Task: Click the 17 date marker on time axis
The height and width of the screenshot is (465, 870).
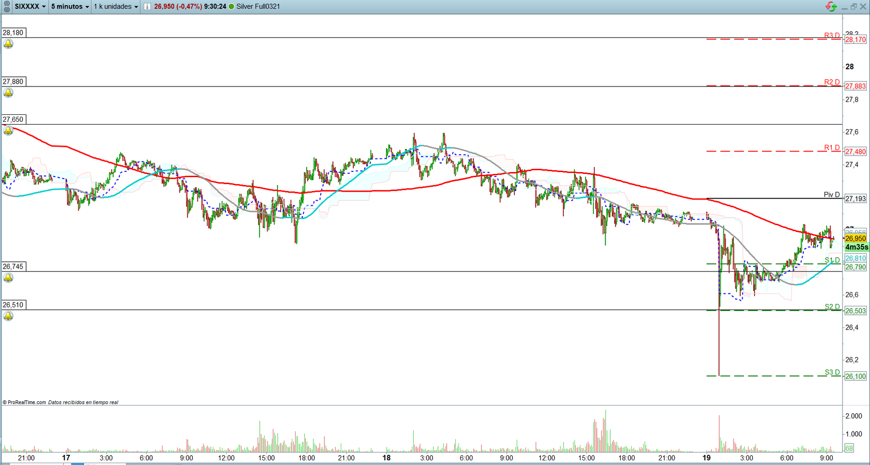Action: pos(66,458)
